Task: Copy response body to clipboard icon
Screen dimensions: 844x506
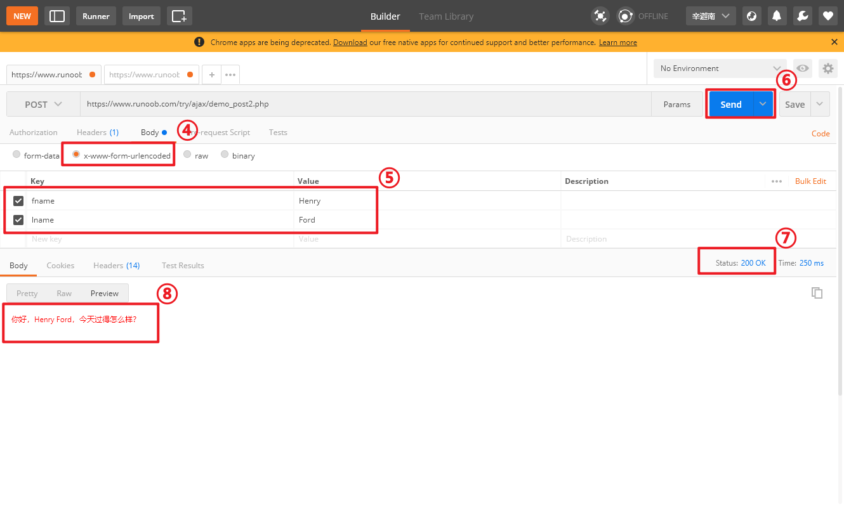Action: [817, 293]
